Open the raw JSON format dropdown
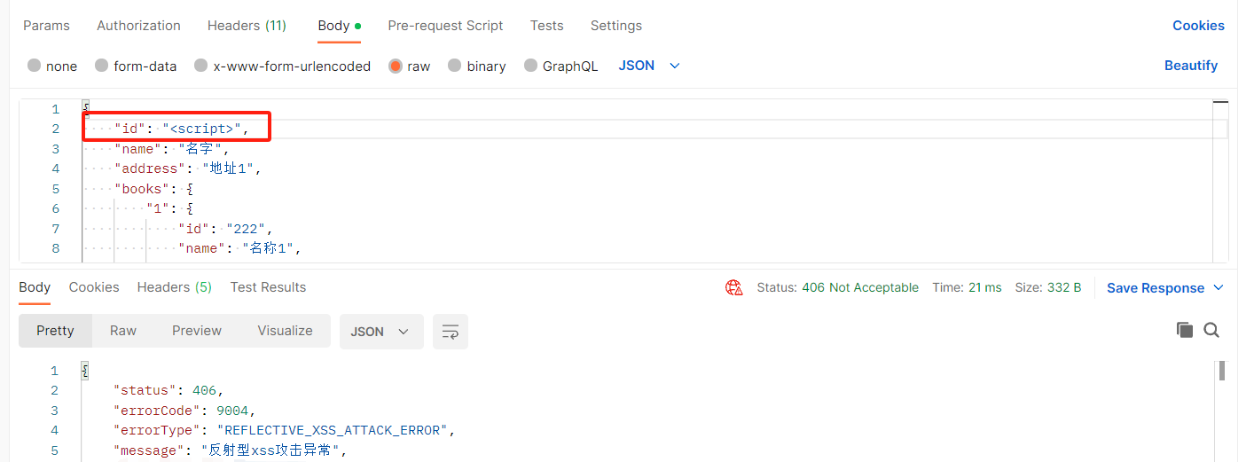The image size is (1254, 462). tap(649, 66)
